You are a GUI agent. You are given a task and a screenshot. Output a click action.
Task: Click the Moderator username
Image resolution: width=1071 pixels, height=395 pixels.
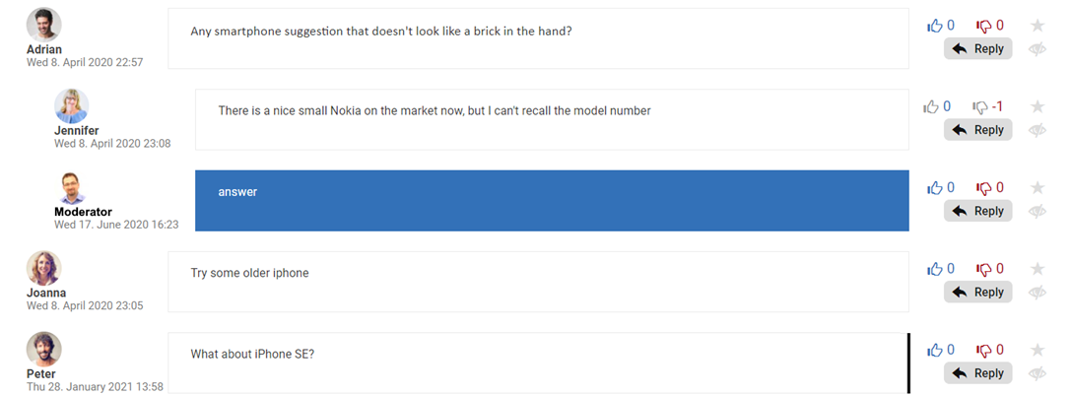pos(83,212)
